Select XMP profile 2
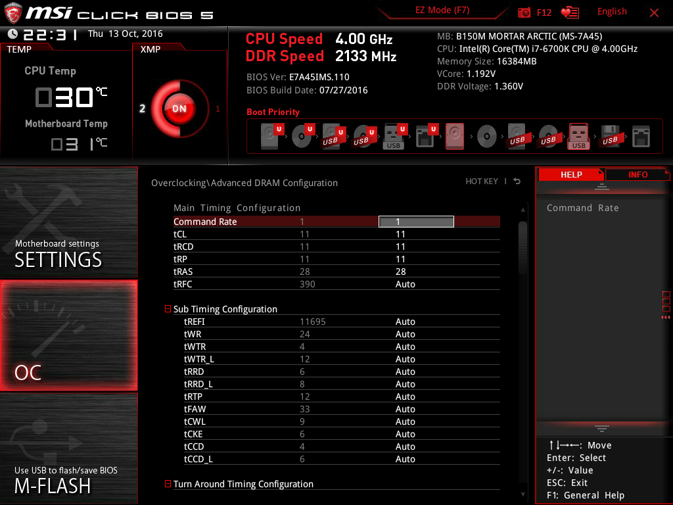This screenshot has width=673, height=505. click(x=142, y=108)
